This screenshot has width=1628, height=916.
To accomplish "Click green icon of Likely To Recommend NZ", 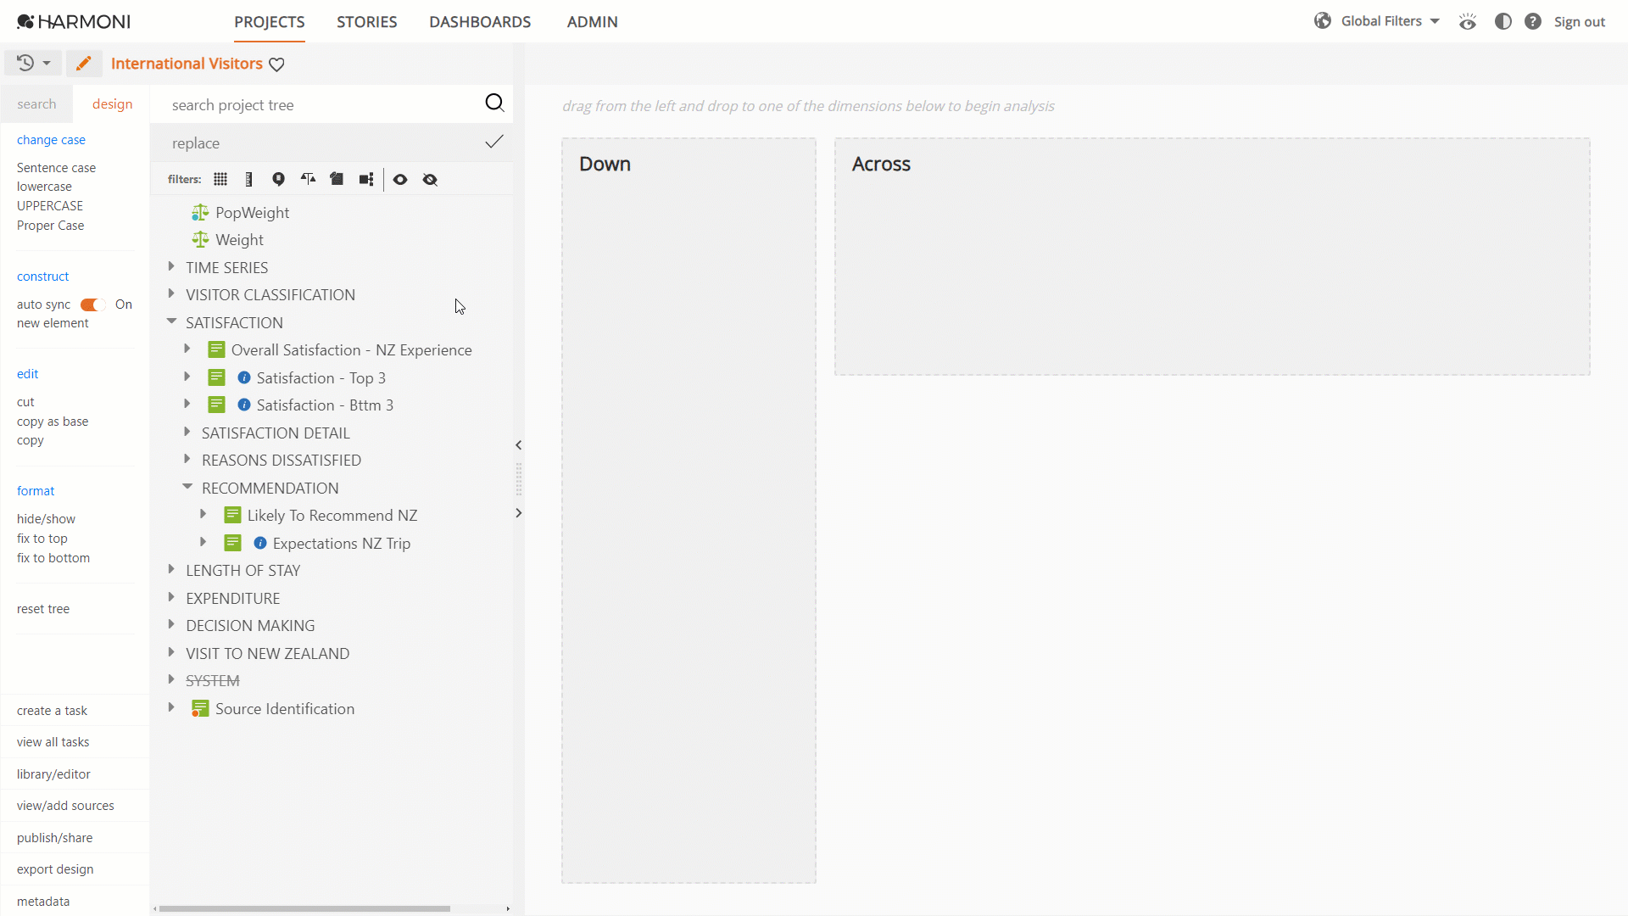I will coord(233,516).
